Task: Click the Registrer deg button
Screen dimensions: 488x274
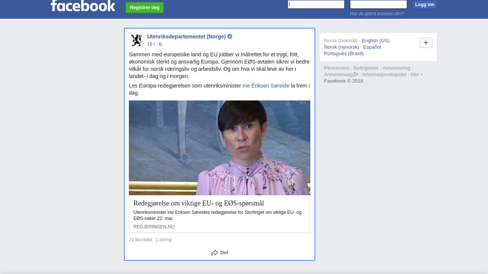Action: [x=144, y=8]
